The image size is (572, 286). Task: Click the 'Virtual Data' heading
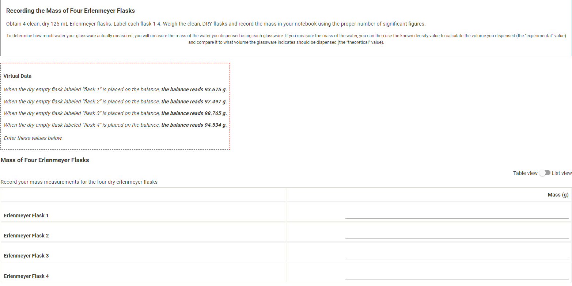tap(17, 76)
